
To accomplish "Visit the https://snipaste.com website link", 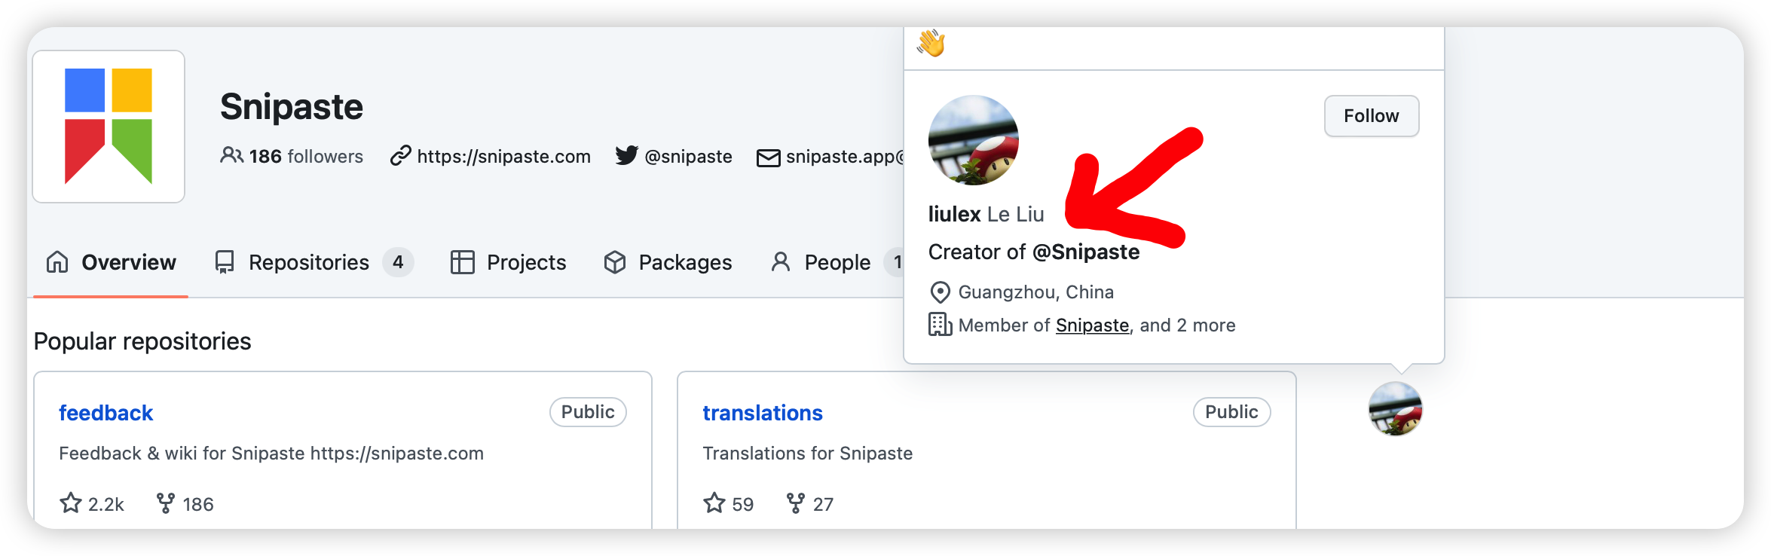I will (x=503, y=156).
